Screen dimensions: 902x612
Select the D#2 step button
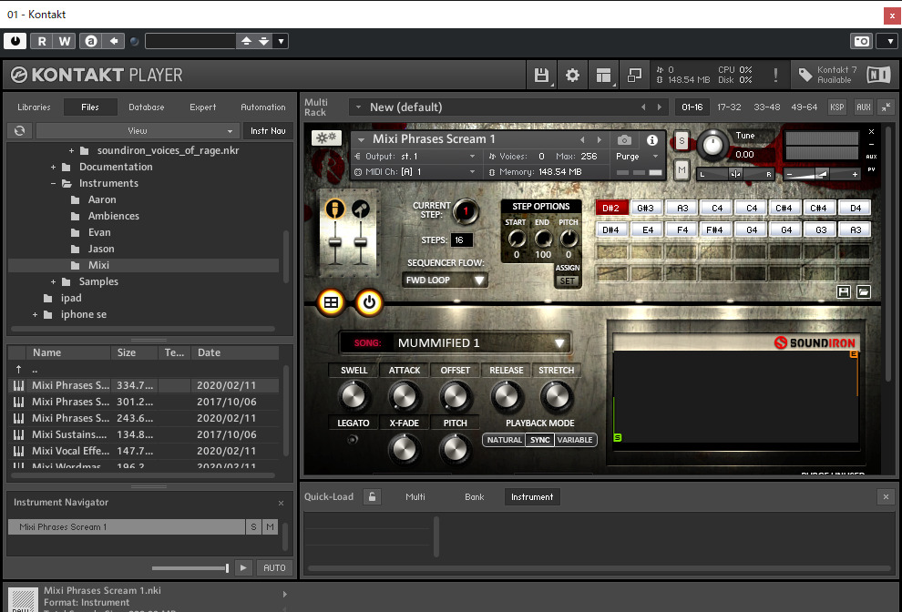click(611, 209)
